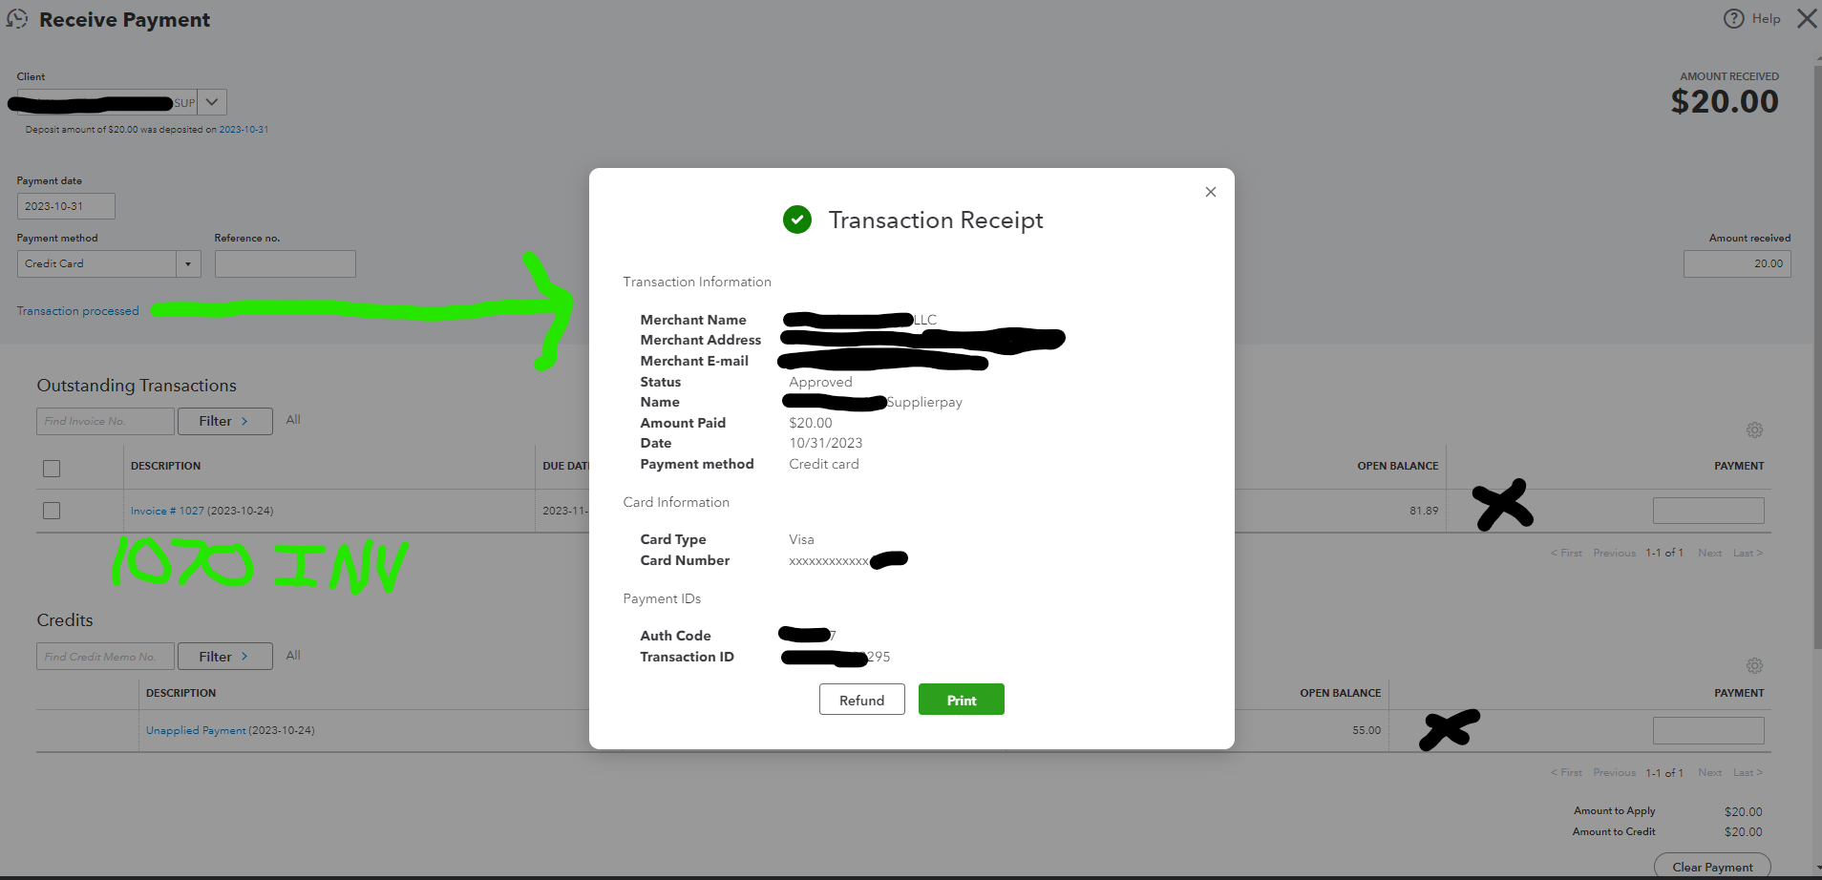Click the Refund button
Image resolution: width=1822 pixels, height=880 pixels.
(861, 699)
